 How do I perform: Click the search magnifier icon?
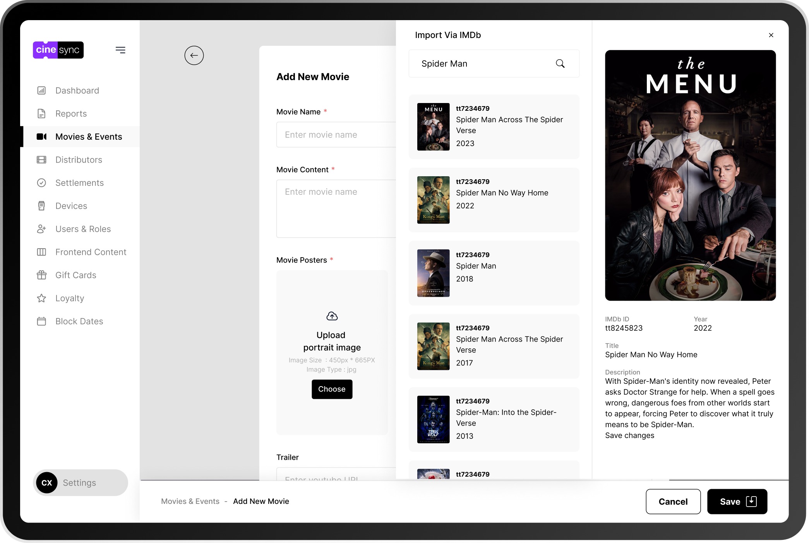pyautogui.click(x=560, y=64)
